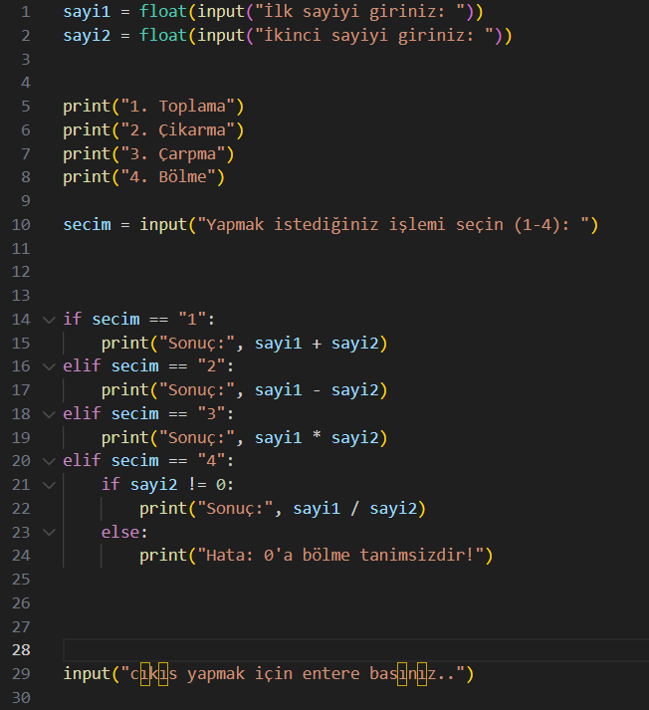Click line number 29 in the gutter
Screen dimensions: 649x710
(x=22, y=674)
